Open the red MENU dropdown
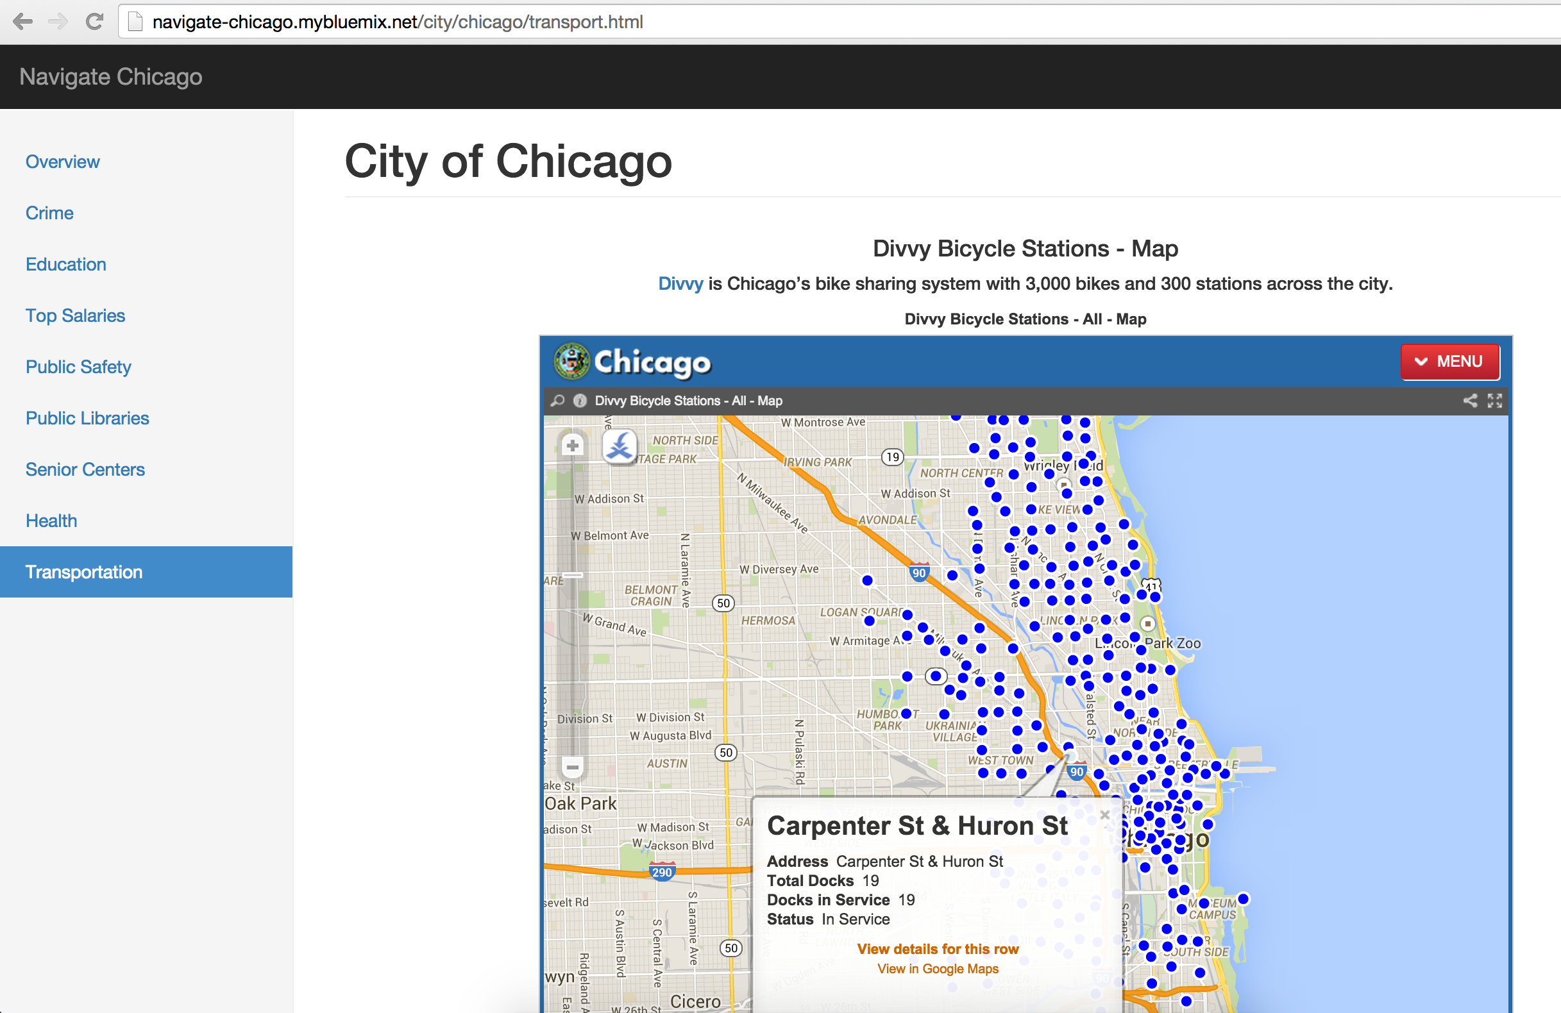 click(x=1449, y=362)
